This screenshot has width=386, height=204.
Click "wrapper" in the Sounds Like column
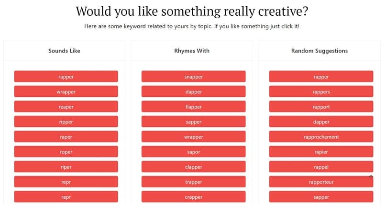[x=66, y=92]
